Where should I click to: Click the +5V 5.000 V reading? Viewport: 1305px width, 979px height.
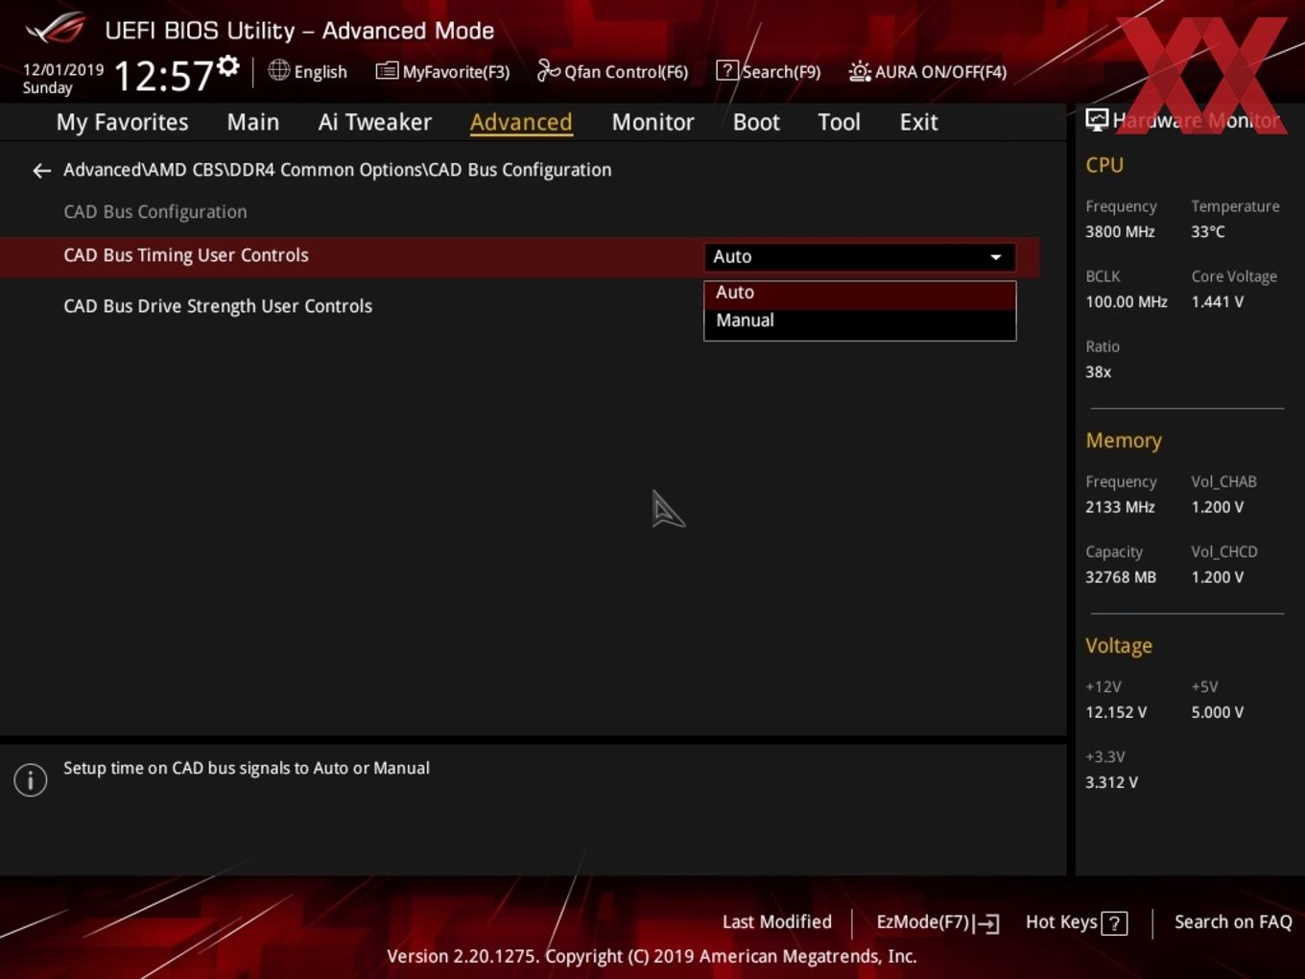[1218, 713]
